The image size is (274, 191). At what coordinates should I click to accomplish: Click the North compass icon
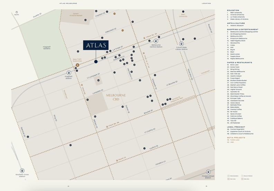(17, 12)
